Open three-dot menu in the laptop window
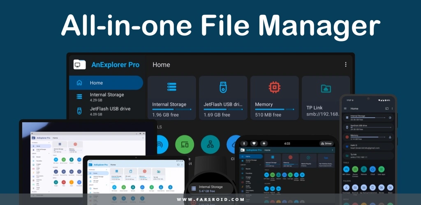The height and width of the screenshot is (205, 421). coord(143,138)
